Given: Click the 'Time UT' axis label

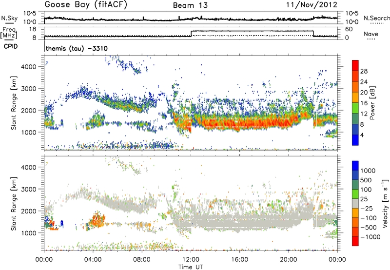Looking at the screenshot, I should [191, 267].
